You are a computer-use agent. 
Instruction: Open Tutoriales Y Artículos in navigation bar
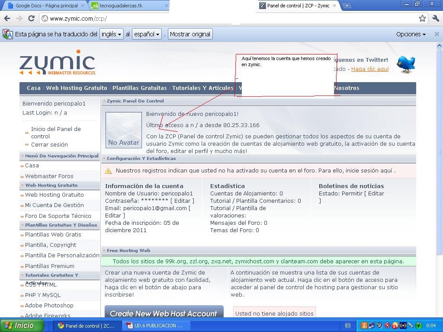(202, 88)
